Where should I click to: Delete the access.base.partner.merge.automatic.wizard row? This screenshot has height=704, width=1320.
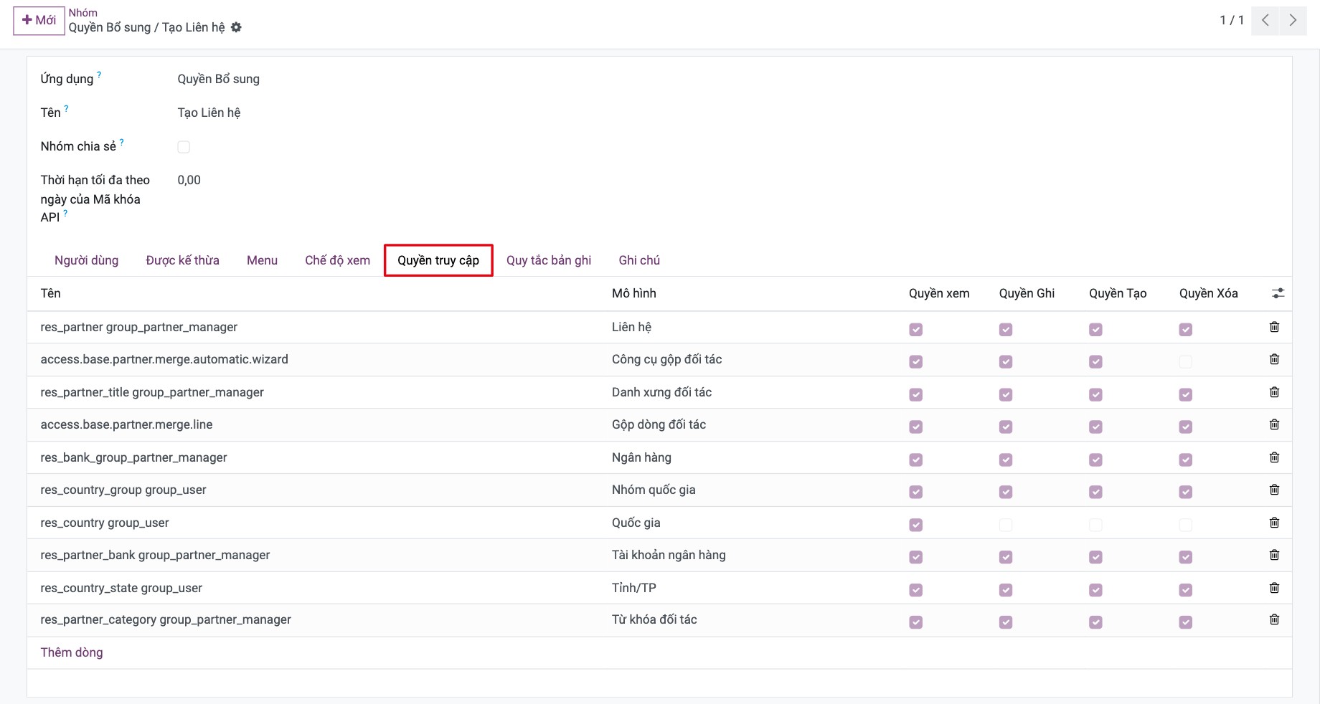tap(1274, 359)
